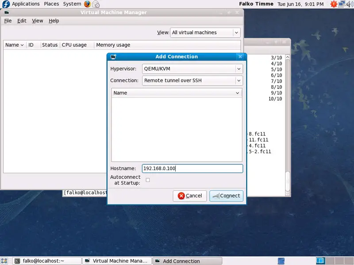The image size is (354, 265).
Task: Open the View 'All virtual machines' dropdown
Action: point(205,32)
